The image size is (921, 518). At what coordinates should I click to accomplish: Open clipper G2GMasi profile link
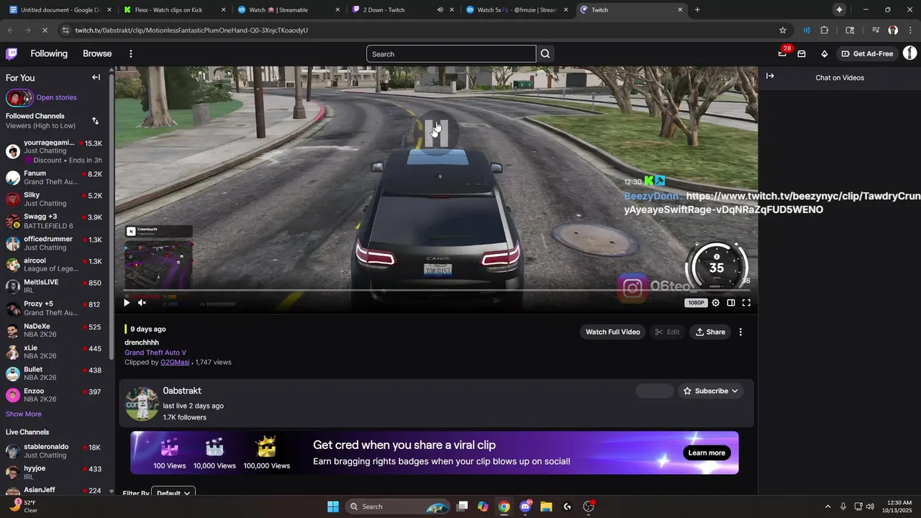point(175,363)
